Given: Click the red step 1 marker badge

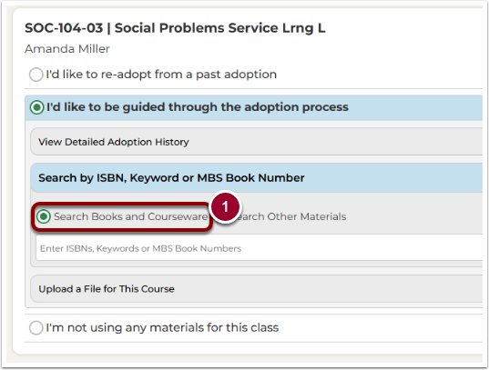Looking at the screenshot, I should click(225, 206).
